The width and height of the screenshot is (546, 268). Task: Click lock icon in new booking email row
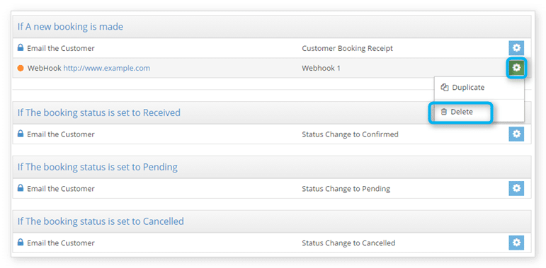pos(21,47)
